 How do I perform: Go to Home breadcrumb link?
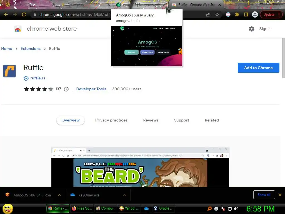coord(7,48)
